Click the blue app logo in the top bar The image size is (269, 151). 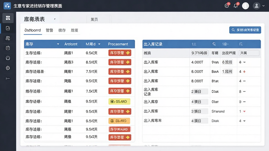(x=7, y=6)
